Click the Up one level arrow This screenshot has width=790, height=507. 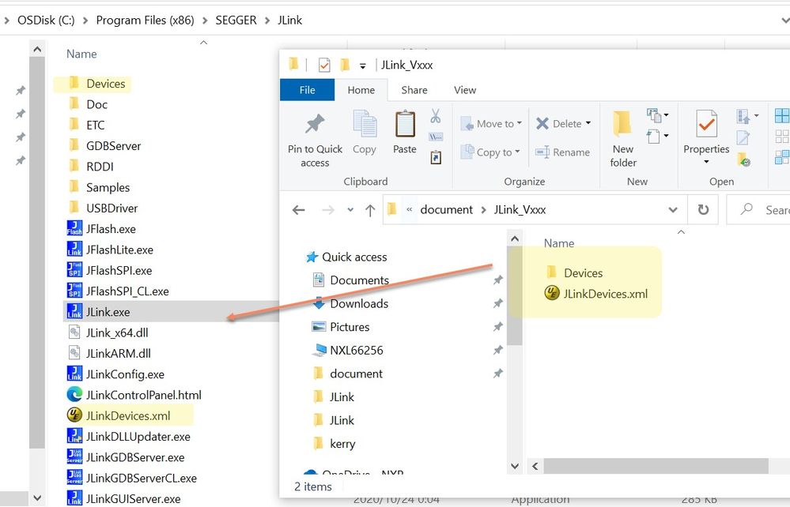370,210
